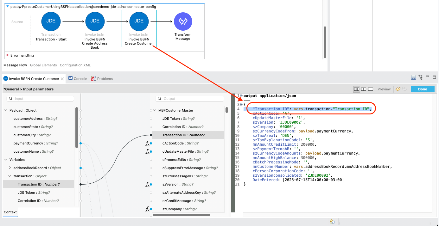Screen dimensions: 439x226
Task: Switch to single-pane script-only view
Action: (x=370, y=89)
